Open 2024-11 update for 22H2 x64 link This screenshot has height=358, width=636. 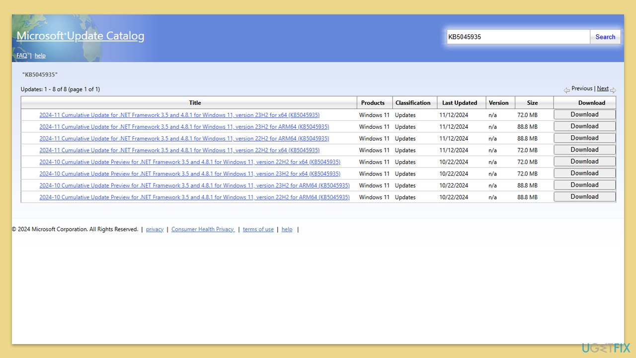[179, 150]
